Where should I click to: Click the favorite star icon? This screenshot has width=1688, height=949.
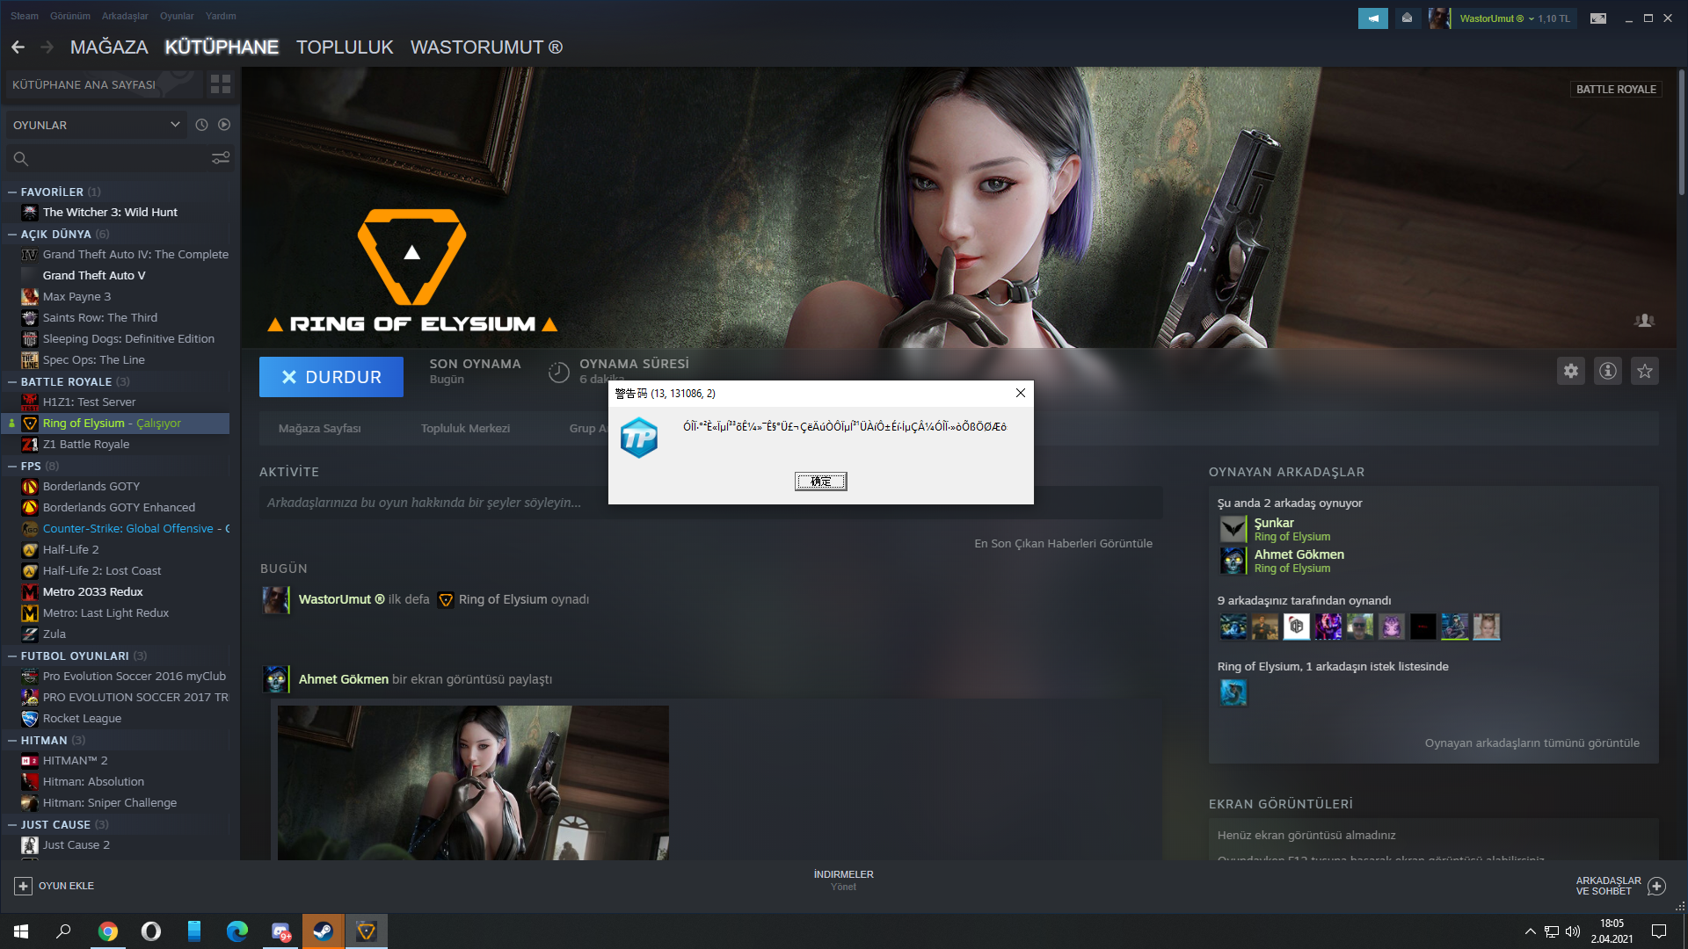pos(1645,371)
